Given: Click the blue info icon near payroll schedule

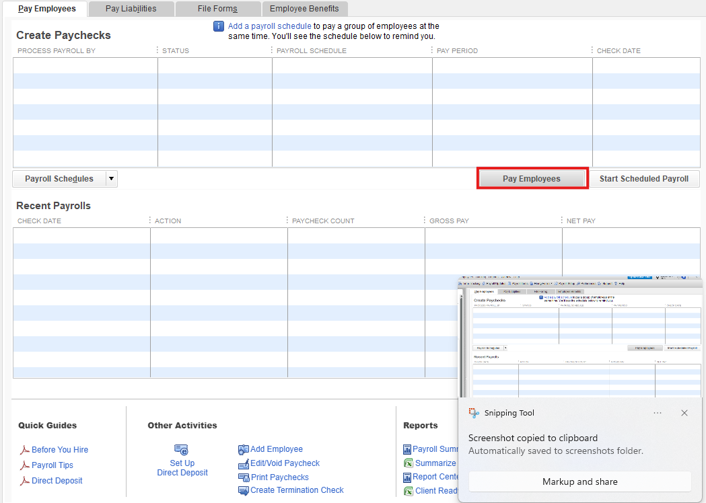Looking at the screenshot, I should [219, 26].
